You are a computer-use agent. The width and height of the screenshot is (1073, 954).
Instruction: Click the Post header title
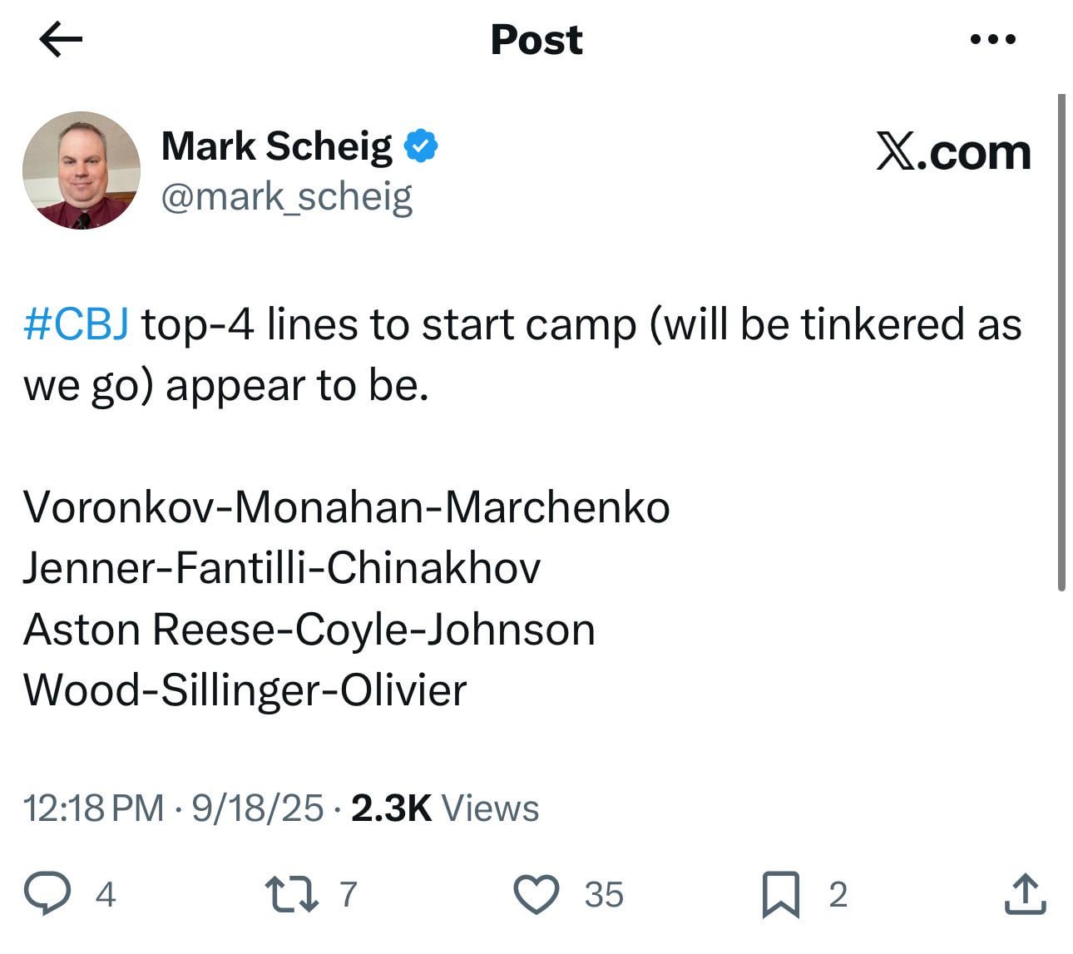point(536,40)
